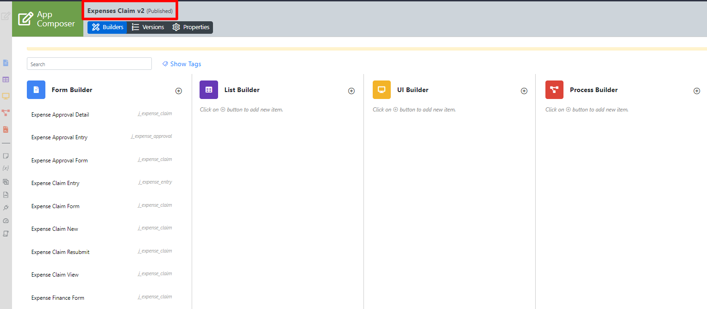Image resolution: width=707 pixels, height=309 pixels.
Task: Click the UI Builder yellow monitor icon
Action: point(382,90)
